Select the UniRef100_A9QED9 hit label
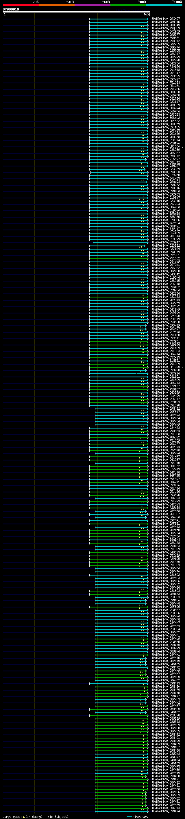Image resolution: width=185 pixels, height=819 pixels. click(x=166, y=28)
